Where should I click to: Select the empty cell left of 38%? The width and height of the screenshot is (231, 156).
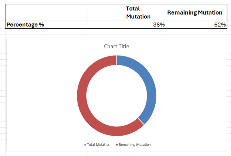(x=106, y=25)
